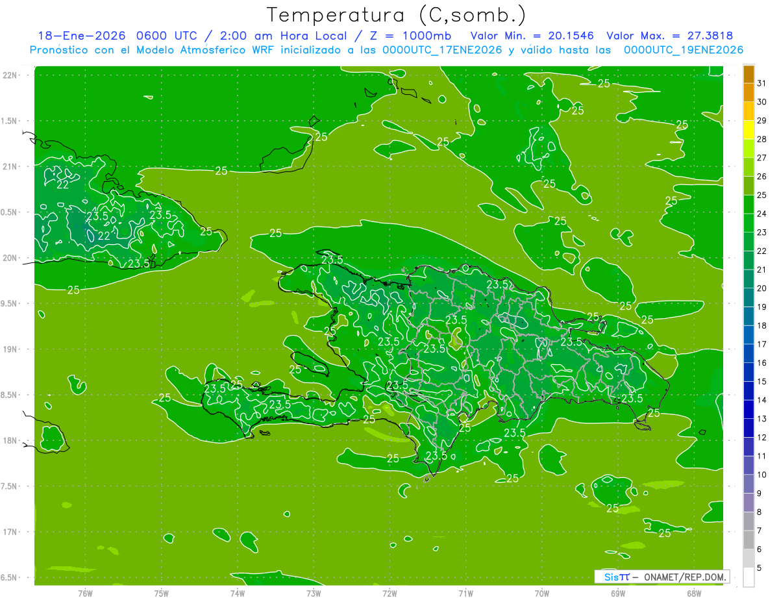Click the color bar label '24'
Screen dimensions: 779x602
click(x=761, y=214)
